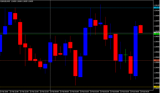Click the 22 Feb 23:00 time label
This screenshot has width=160, height=93.
(34, 91)
